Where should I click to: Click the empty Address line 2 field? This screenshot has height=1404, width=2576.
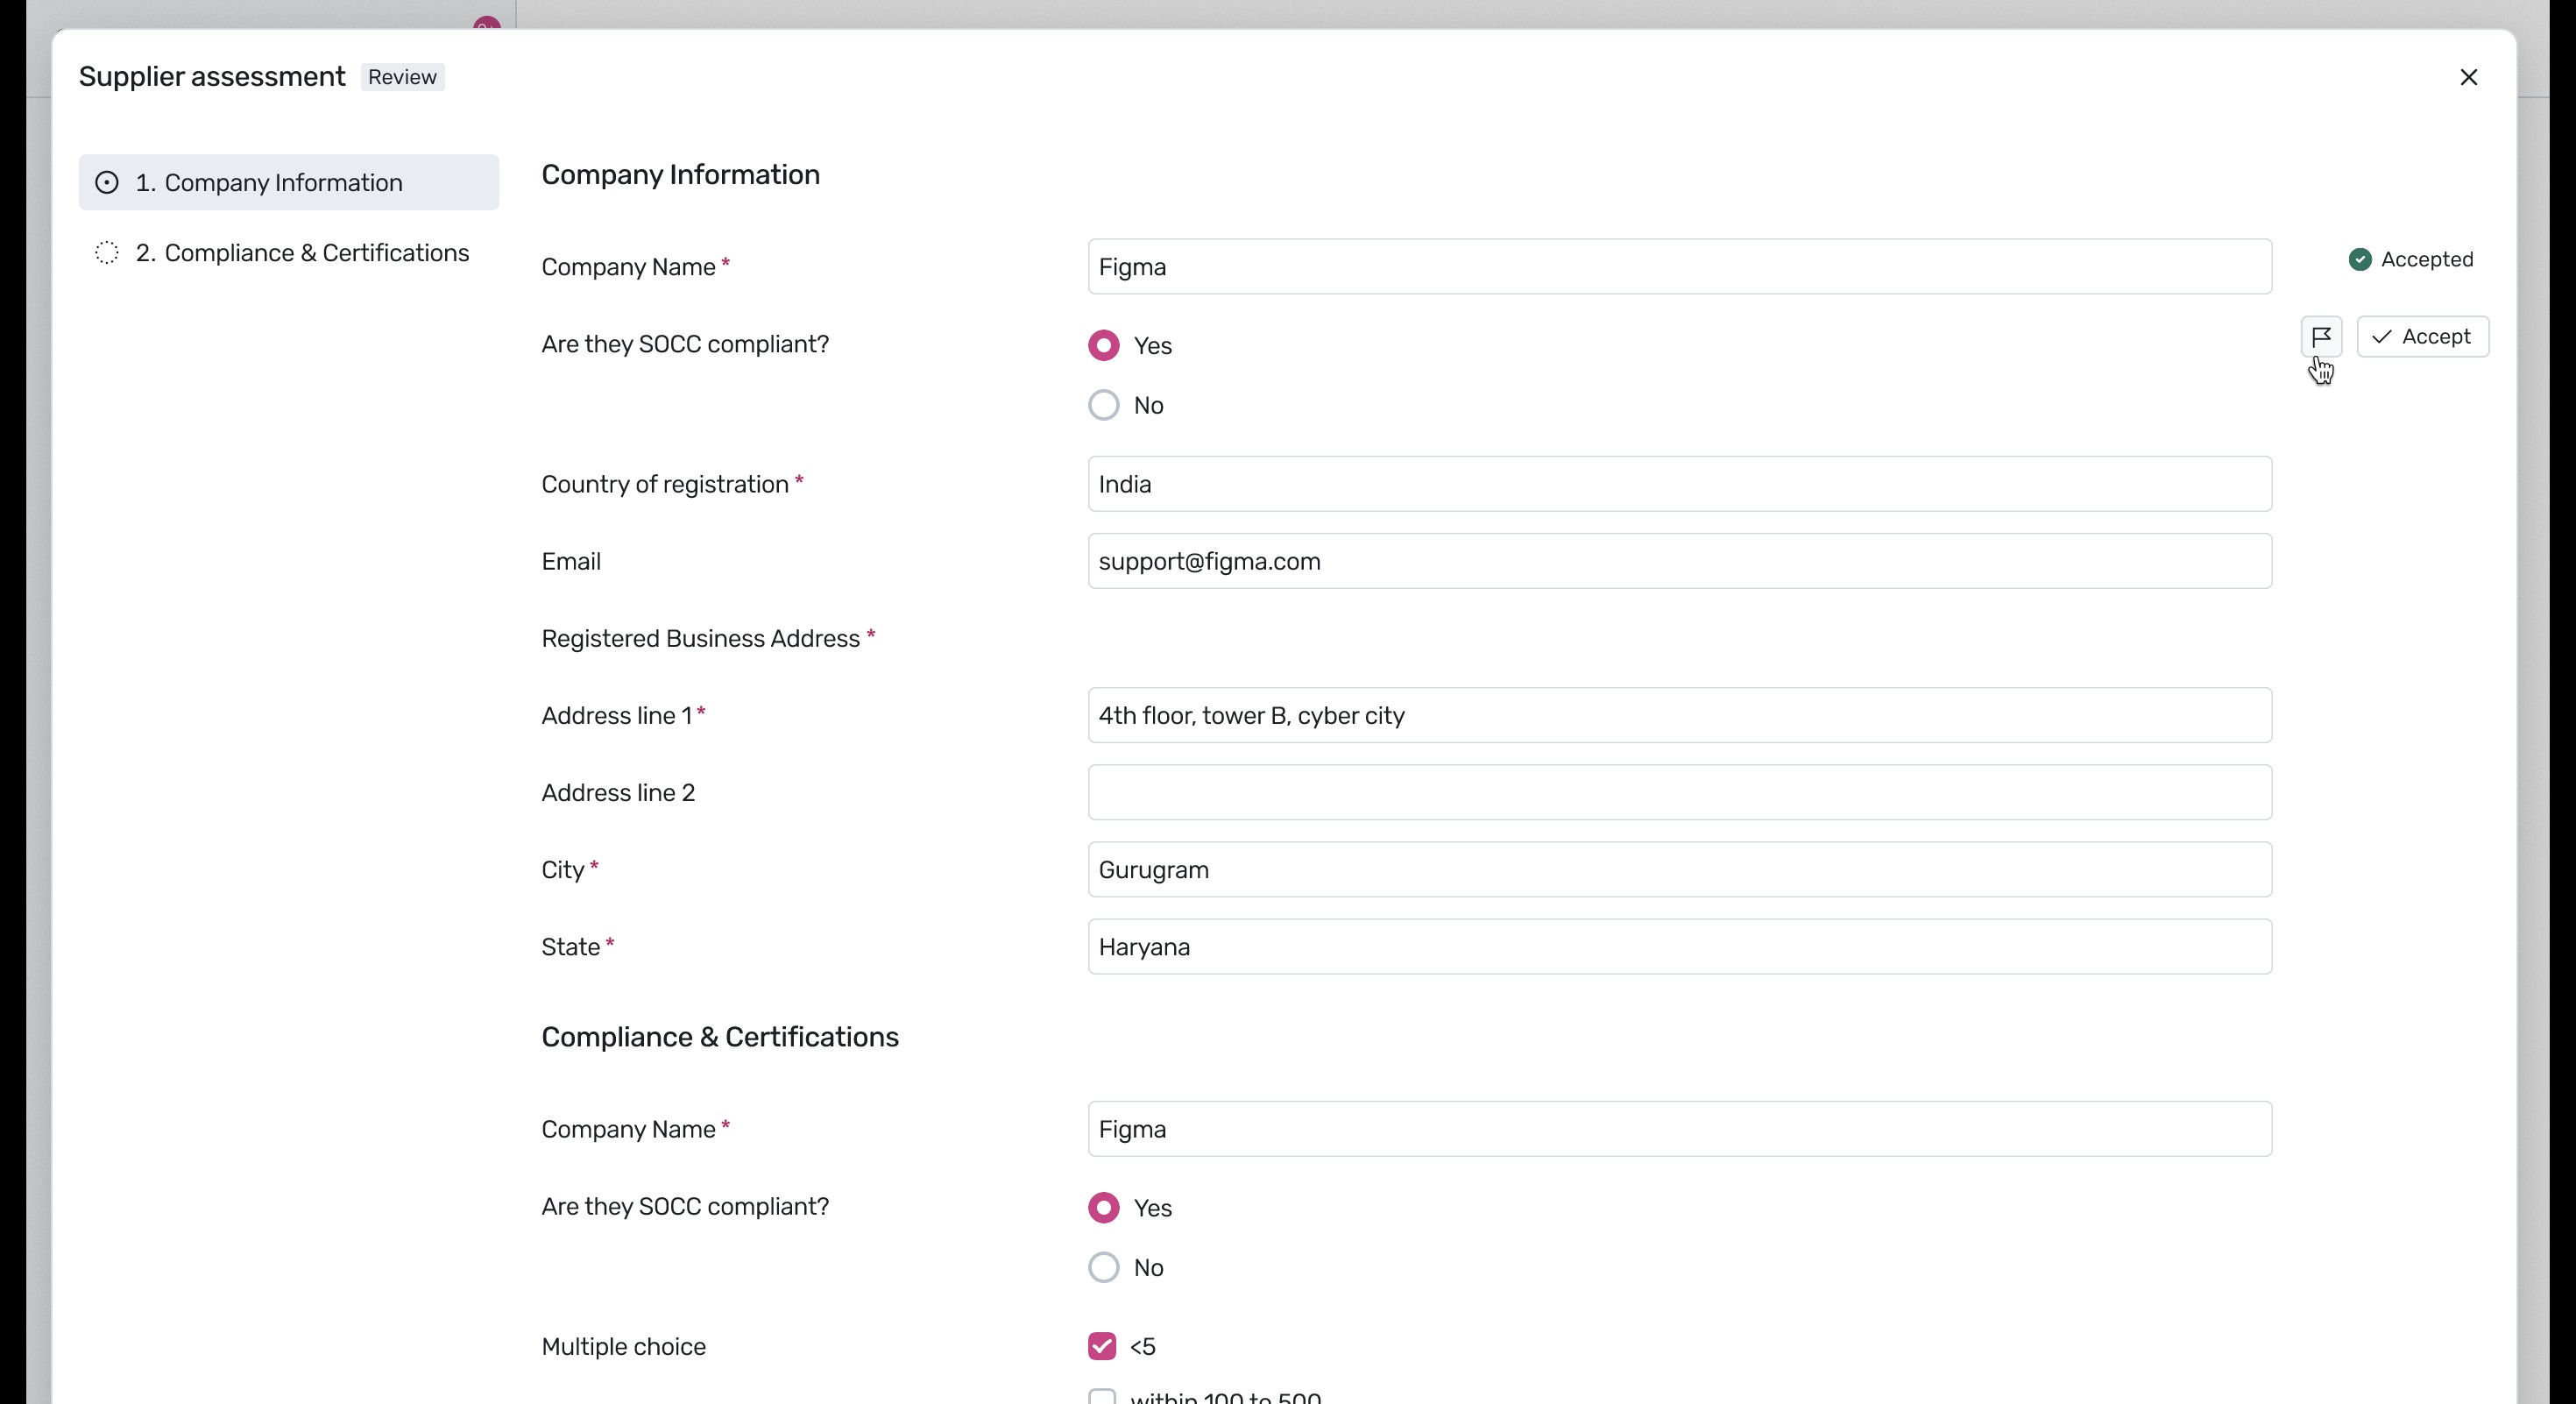(1679, 792)
